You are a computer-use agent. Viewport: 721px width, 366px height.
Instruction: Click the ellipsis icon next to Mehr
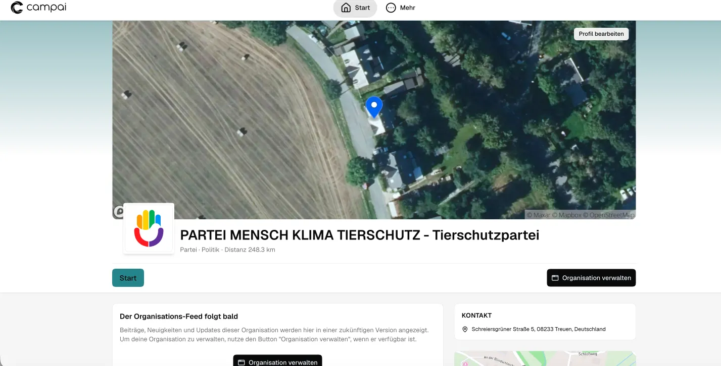[x=391, y=8]
